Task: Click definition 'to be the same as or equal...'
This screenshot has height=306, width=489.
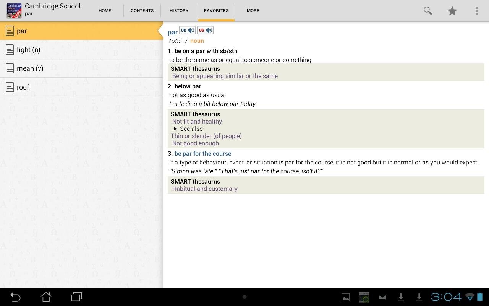Action: tap(240, 60)
